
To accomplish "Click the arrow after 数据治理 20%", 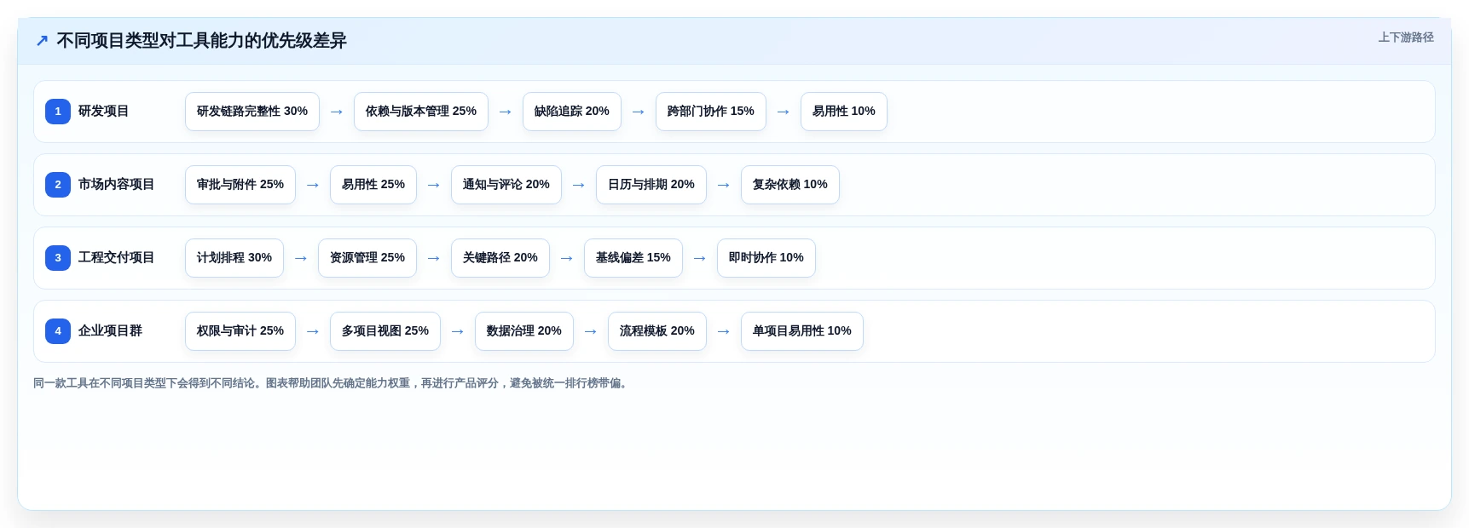I will [x=591, y=331].
